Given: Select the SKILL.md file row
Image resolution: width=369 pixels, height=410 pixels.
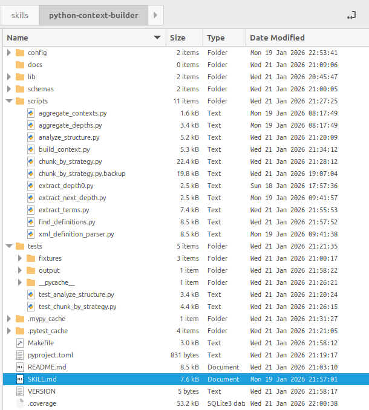Looking at the screenshot, I should pos(181,379).
